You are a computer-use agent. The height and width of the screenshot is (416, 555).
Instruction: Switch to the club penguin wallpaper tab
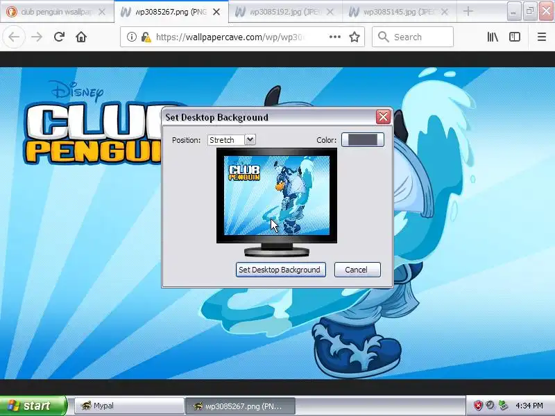tap(57, 12)
